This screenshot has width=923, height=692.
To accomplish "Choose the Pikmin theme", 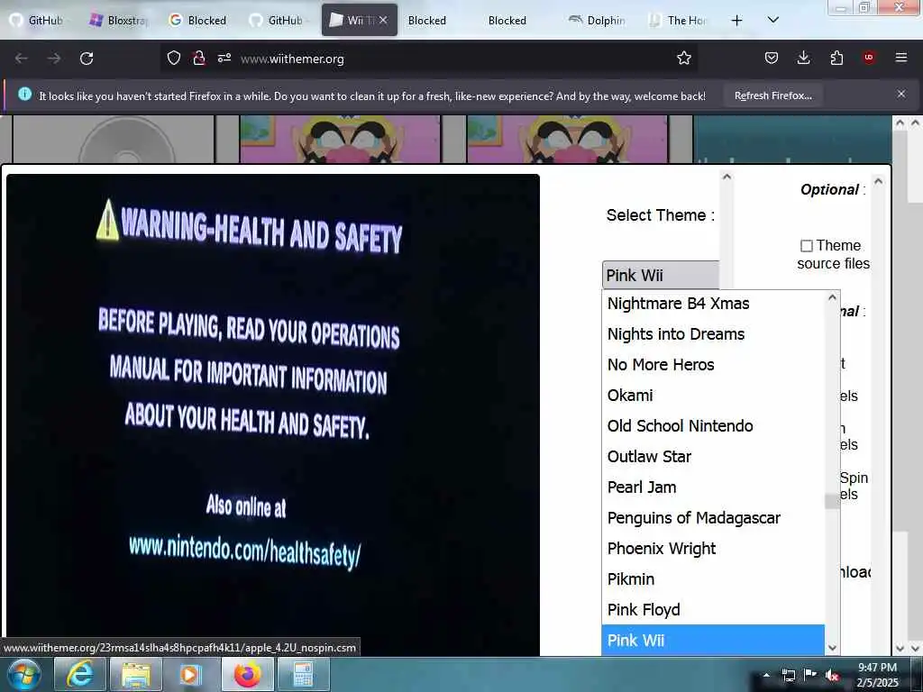I will [x=713, y=579].
